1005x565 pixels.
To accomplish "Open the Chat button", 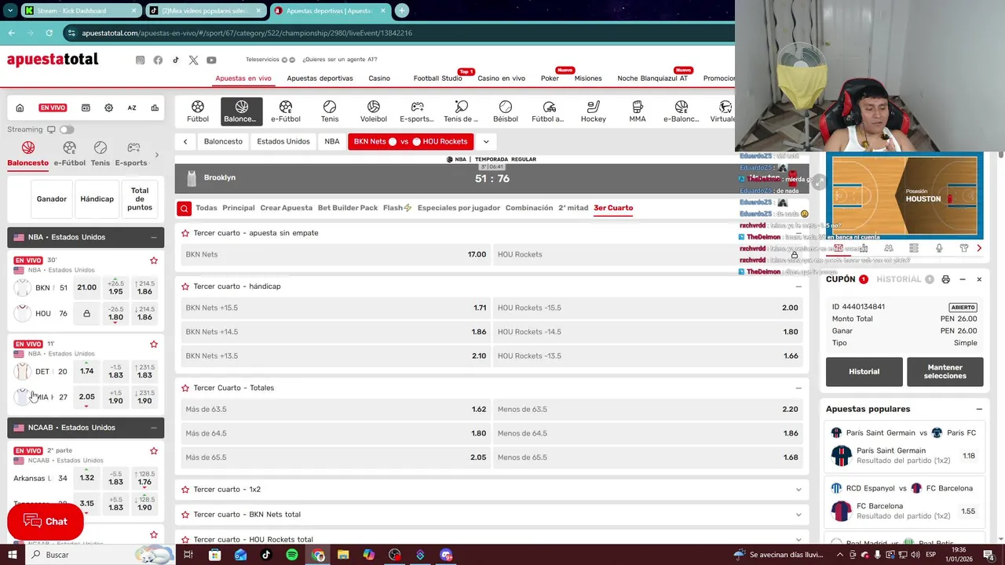I will pyautogui.click(x=46, y=522).
